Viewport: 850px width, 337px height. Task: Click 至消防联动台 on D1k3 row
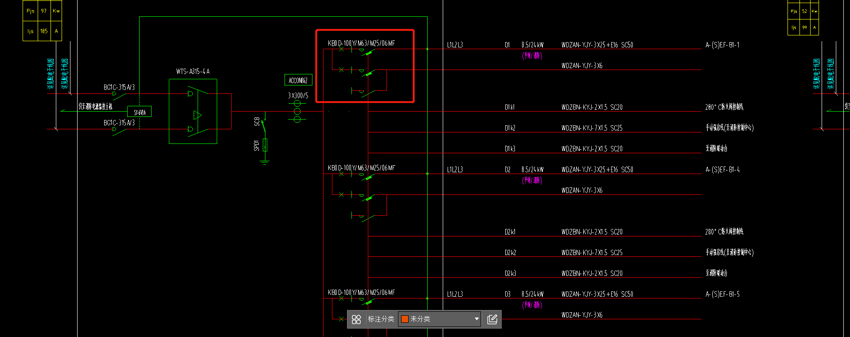pos(716,148)
